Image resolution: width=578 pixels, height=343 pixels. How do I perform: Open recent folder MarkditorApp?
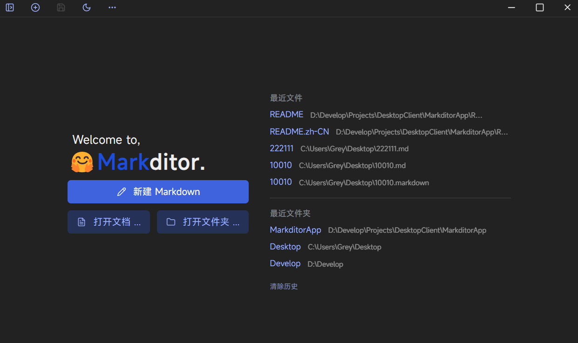click(x=296, y=230)
